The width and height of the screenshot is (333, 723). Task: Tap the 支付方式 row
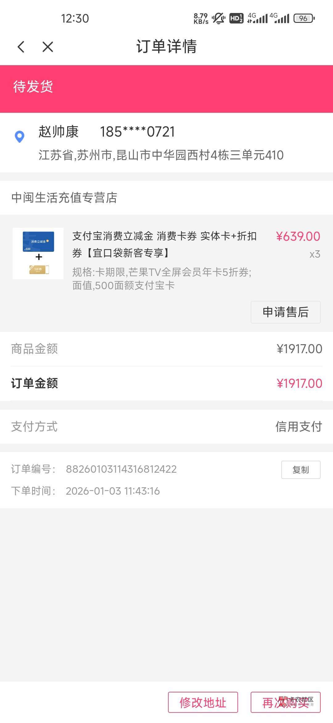pyautogui.click(x=166, y=427)
